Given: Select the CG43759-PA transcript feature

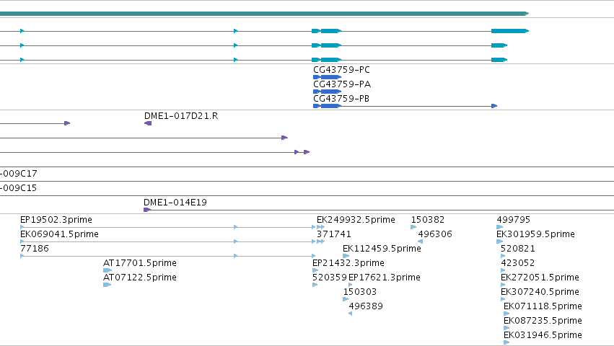Looking at the screenshot, I should coord(327,92).
